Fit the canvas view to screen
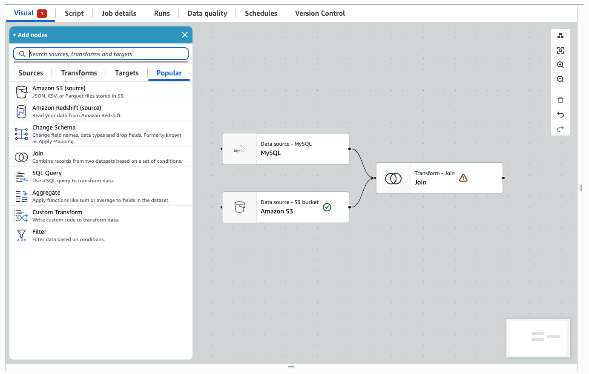 pos(560,50)
